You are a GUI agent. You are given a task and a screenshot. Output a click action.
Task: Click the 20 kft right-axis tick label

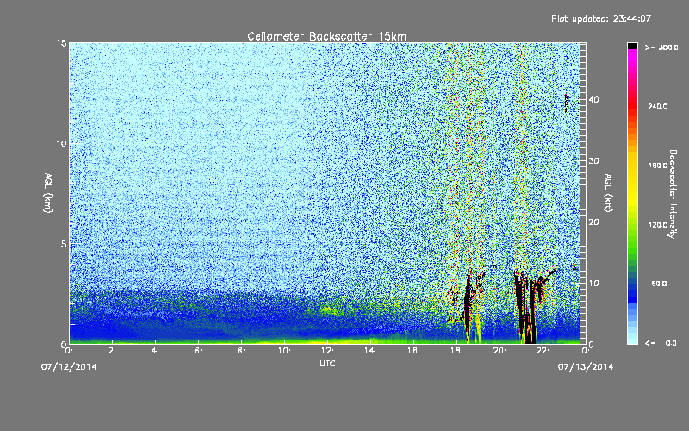593,222
